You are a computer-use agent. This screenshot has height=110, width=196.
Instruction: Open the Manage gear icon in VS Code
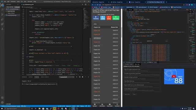coord(2,102)
